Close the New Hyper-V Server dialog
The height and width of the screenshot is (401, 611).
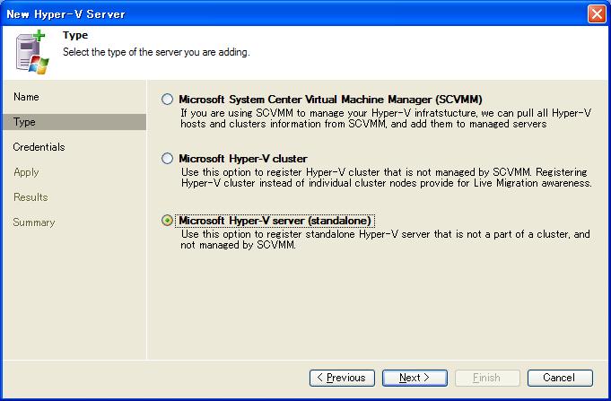(x=597, y=14)
